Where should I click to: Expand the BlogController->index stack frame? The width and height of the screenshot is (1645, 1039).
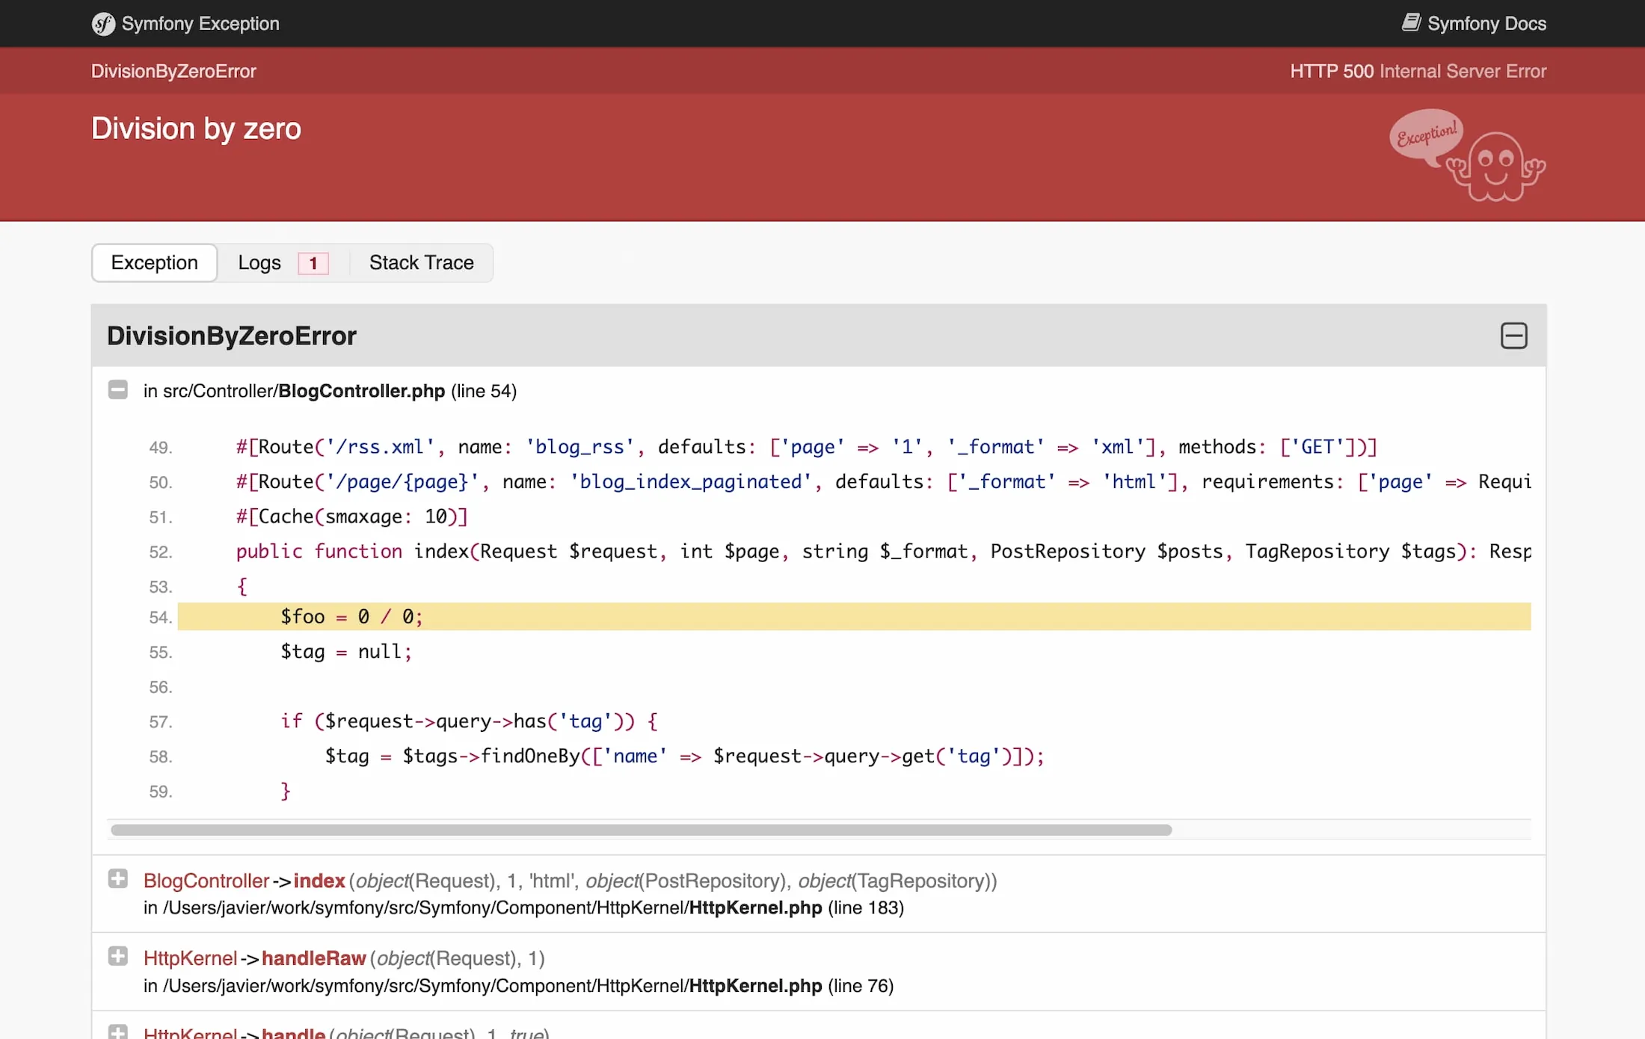[x=118, y=880]
